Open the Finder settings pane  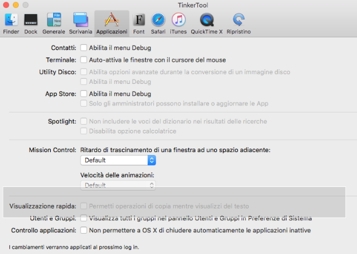click(x=11, y=24)
